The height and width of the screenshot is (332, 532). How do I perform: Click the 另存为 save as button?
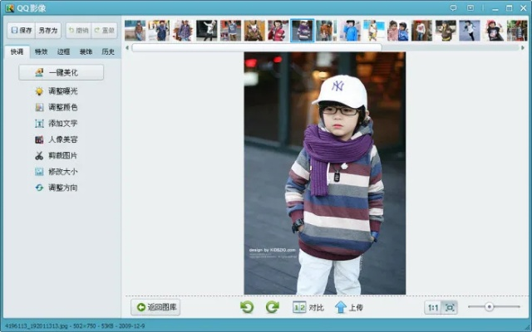point(48,31)
